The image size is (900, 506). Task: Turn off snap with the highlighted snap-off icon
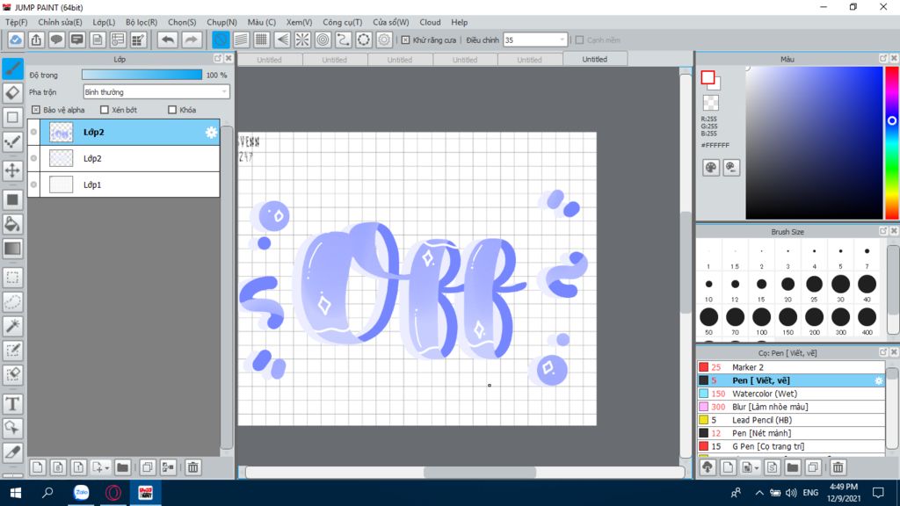pos(221,40)
